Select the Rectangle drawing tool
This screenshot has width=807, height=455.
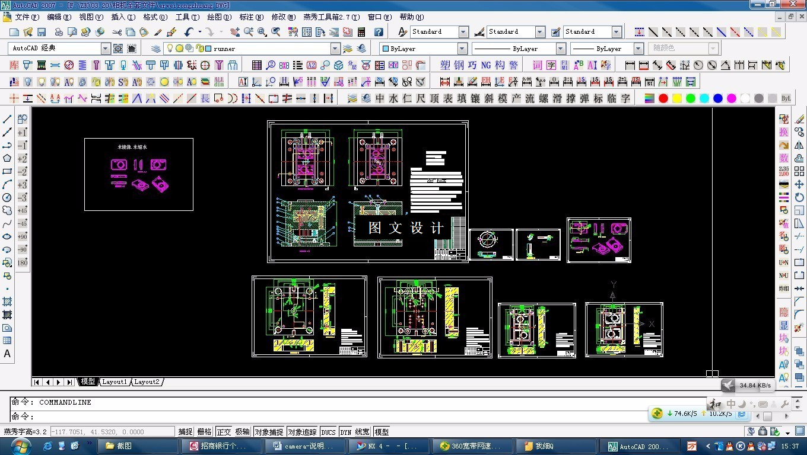(x=7, y=171)
